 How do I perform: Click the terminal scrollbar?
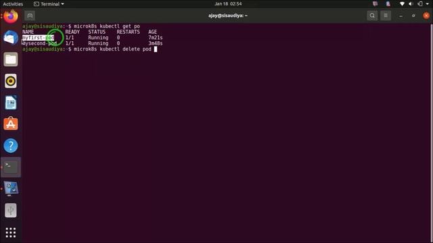click(x=432, y=133)
